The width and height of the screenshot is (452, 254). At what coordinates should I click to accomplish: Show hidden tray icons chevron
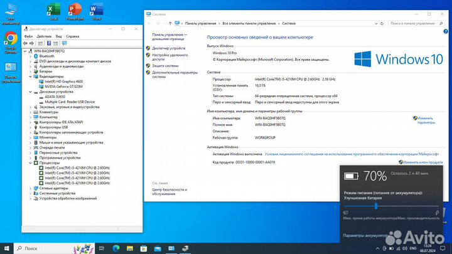tap(378, 248)
